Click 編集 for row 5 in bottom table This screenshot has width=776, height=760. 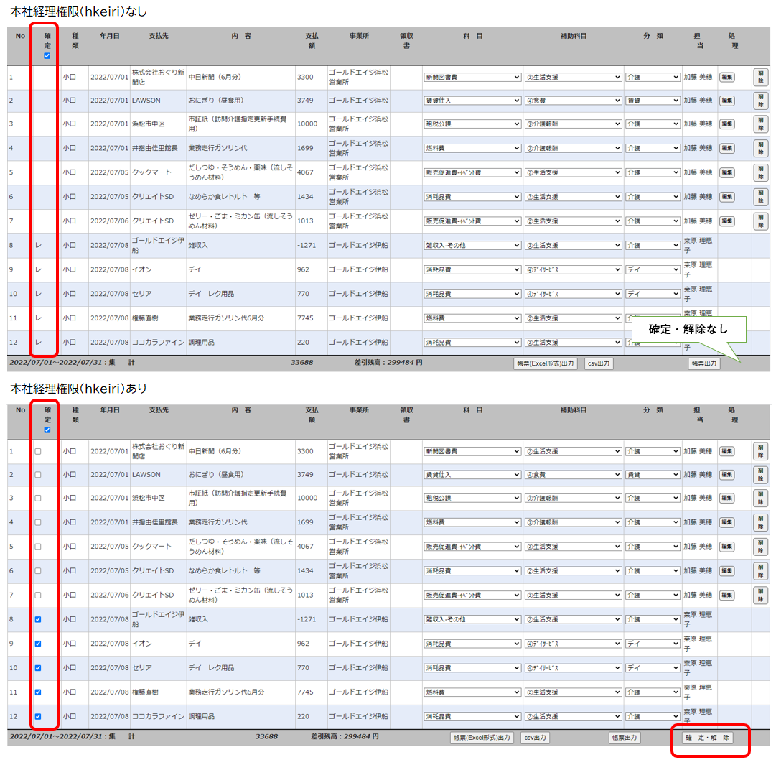point(726,547)
